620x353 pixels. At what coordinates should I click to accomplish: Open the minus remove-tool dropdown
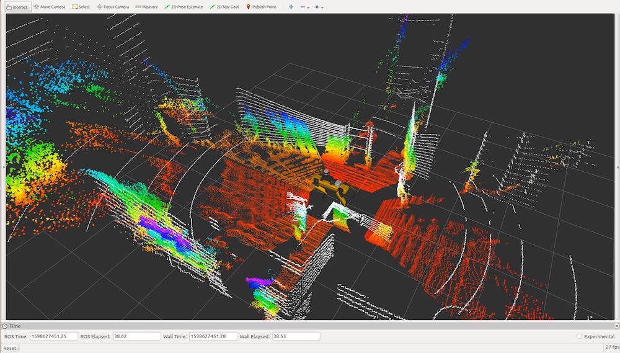tap(304, 7)
